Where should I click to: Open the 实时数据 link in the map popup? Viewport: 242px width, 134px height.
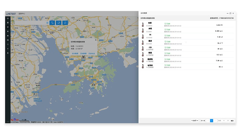point(75,54)
